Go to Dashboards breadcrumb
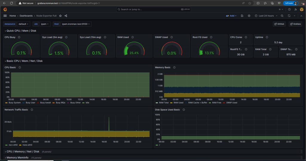Image resolution: width=306 pixels, height=161 pixels. (x=26, y=16)
